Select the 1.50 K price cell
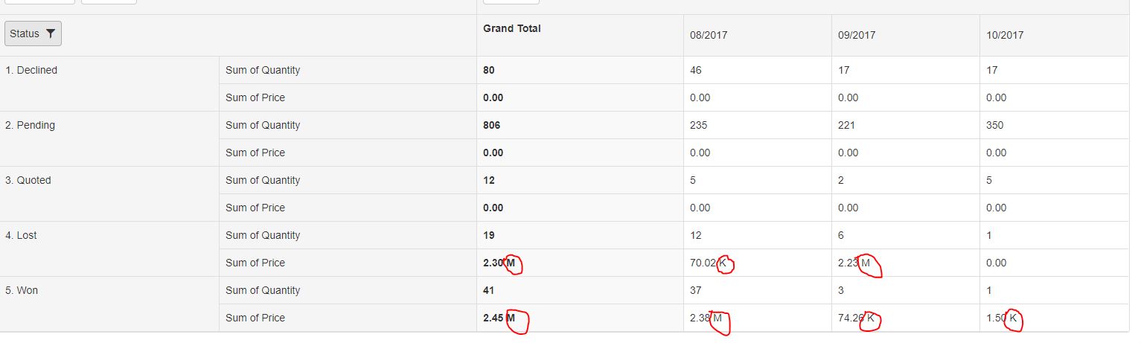 click(1001, 318)
